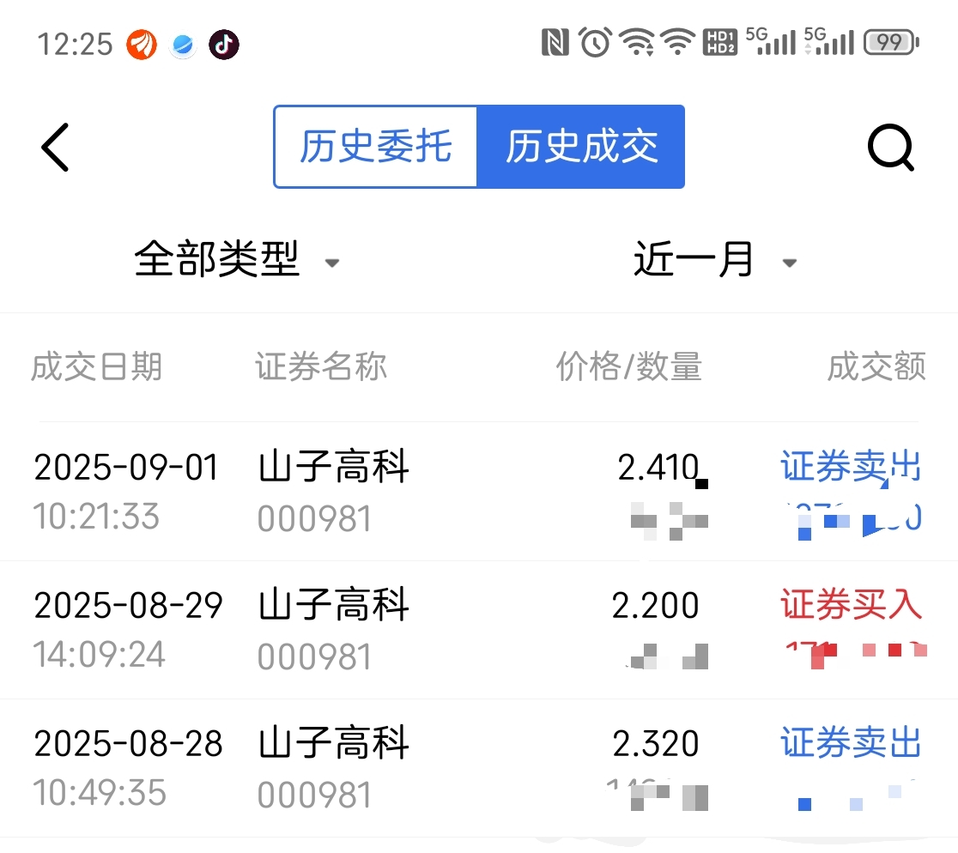
Task: Click time 14:09:24
Action: (x=99, y=655)
